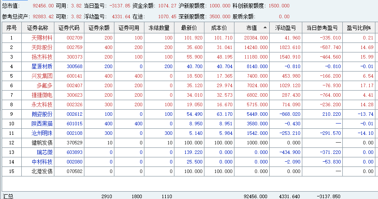Select the 兴发集团 stock name
This screenshot has height=199, width=378.
tap(42, 76)
